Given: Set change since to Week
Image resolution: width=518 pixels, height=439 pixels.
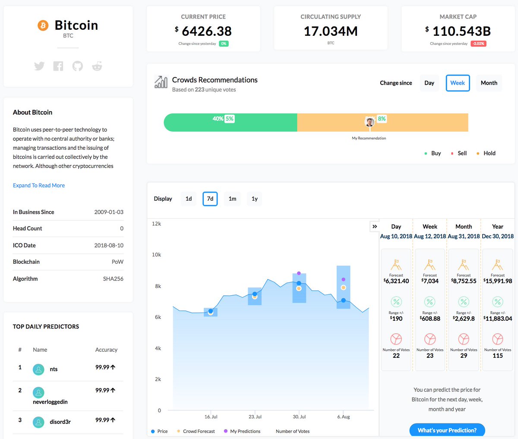Looking at the screenshot, I should [458, 83].
